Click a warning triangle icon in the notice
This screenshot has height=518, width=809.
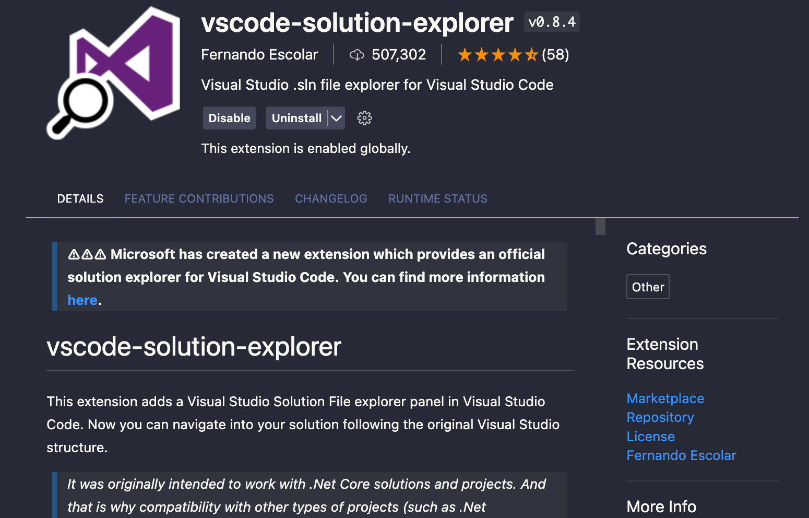[75, 254]
